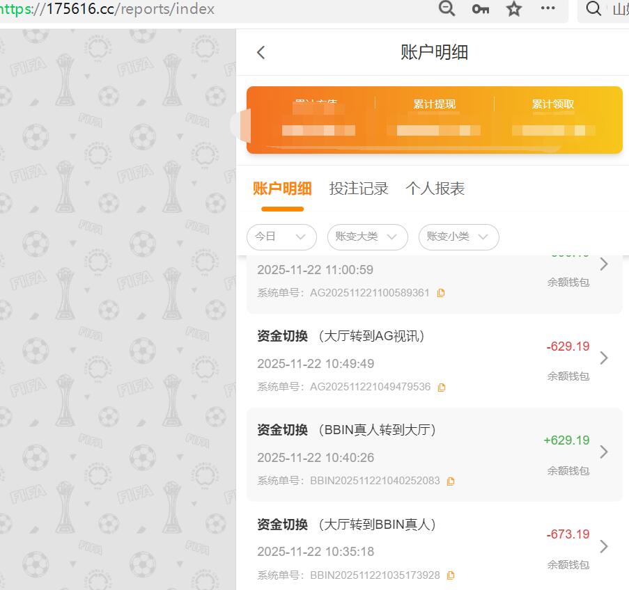Copy system order number AG202511221100589361
Viewport: 629px width, 590px height.
click(440, 293)
